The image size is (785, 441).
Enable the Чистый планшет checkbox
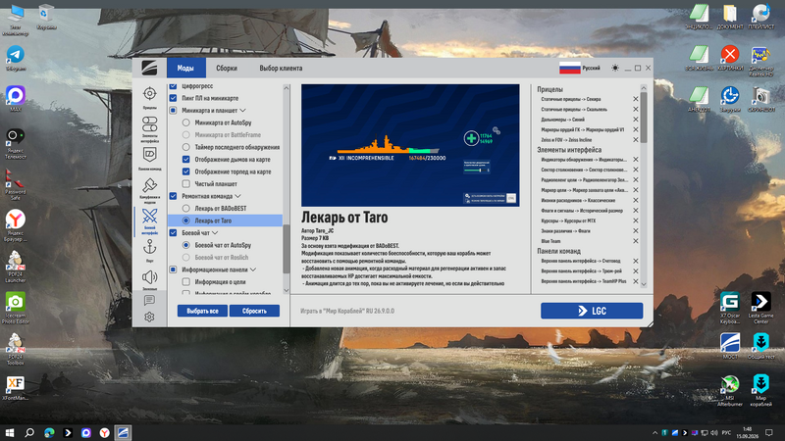click(186, 183)
